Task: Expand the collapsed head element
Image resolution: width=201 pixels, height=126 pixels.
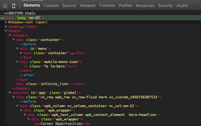Action: (6, 27)
